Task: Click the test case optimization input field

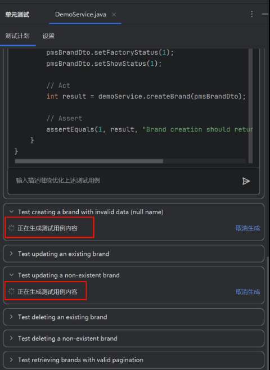Action: [128, 181]
